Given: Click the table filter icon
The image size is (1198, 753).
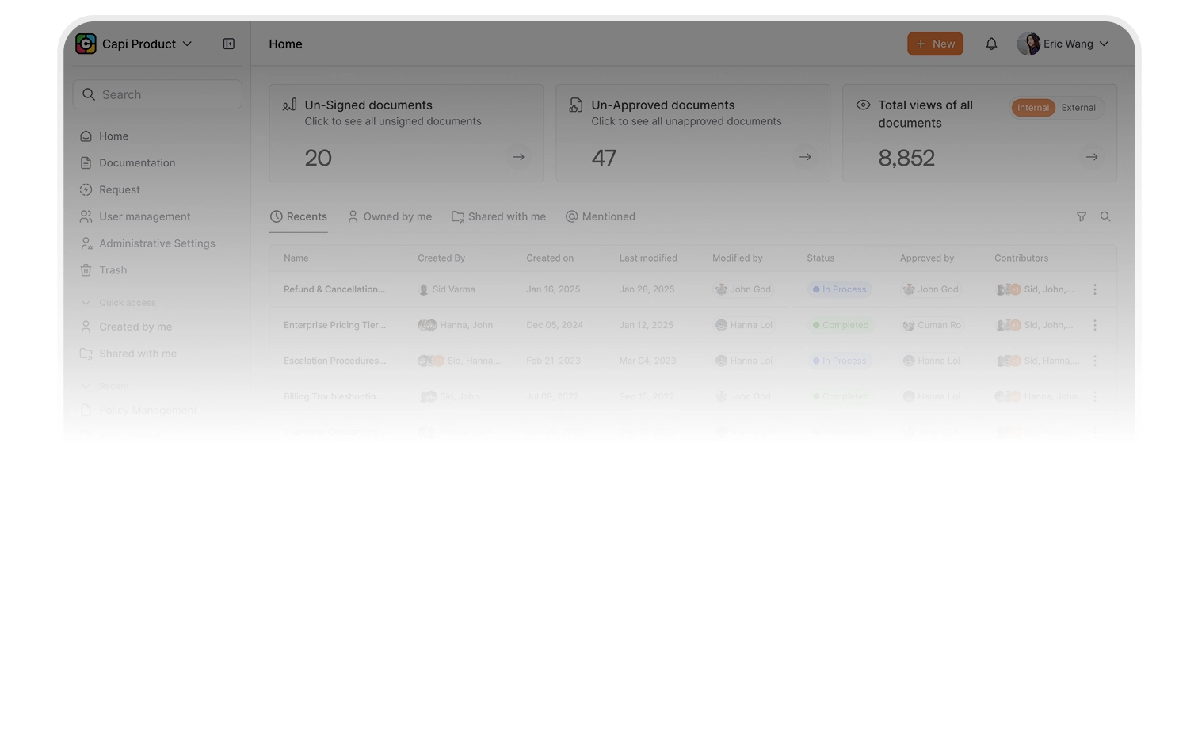Looking at the screenshot, I should tap(1082, 216).
